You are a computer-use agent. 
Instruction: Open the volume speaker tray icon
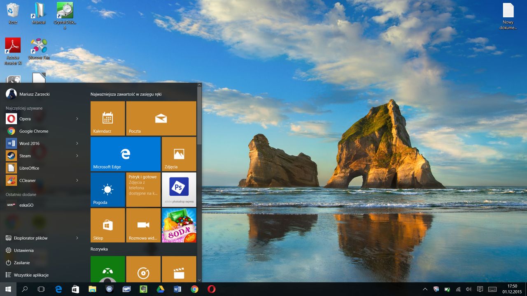[469, 289]
